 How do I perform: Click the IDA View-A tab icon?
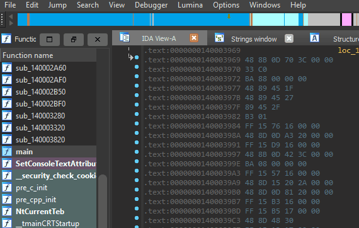coord(125,37)
